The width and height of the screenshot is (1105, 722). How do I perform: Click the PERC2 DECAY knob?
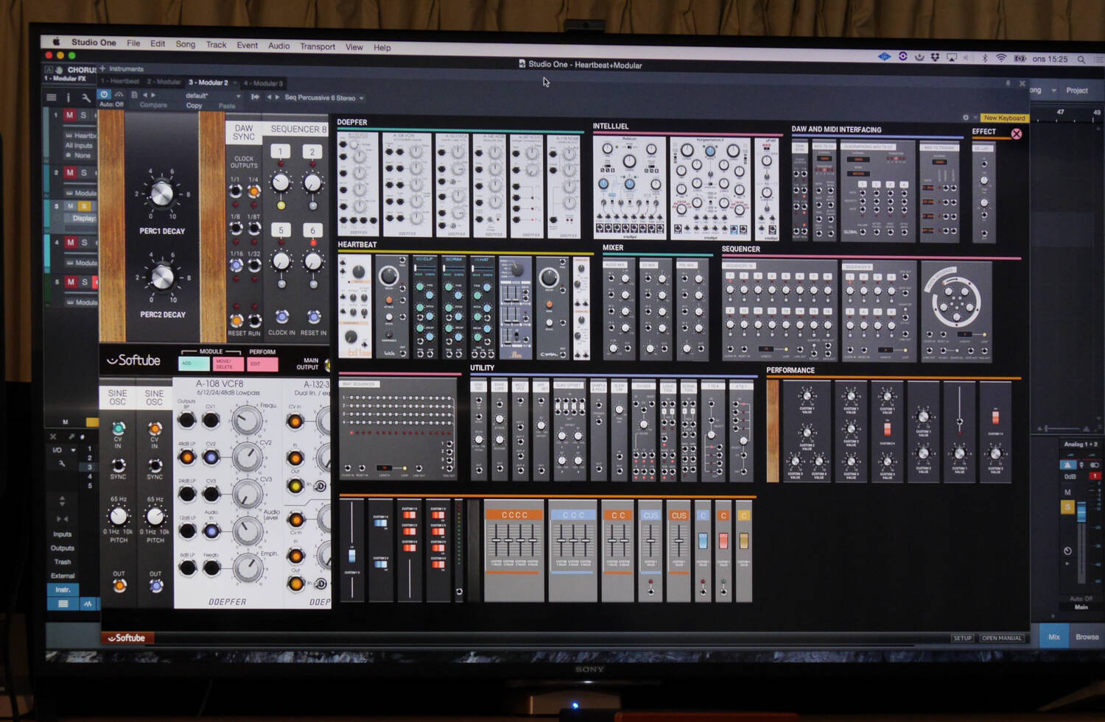click(x=162, y=277)
